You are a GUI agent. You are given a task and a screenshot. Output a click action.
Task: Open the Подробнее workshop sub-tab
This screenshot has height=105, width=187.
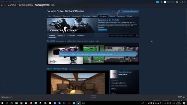[x=81, y=36]
